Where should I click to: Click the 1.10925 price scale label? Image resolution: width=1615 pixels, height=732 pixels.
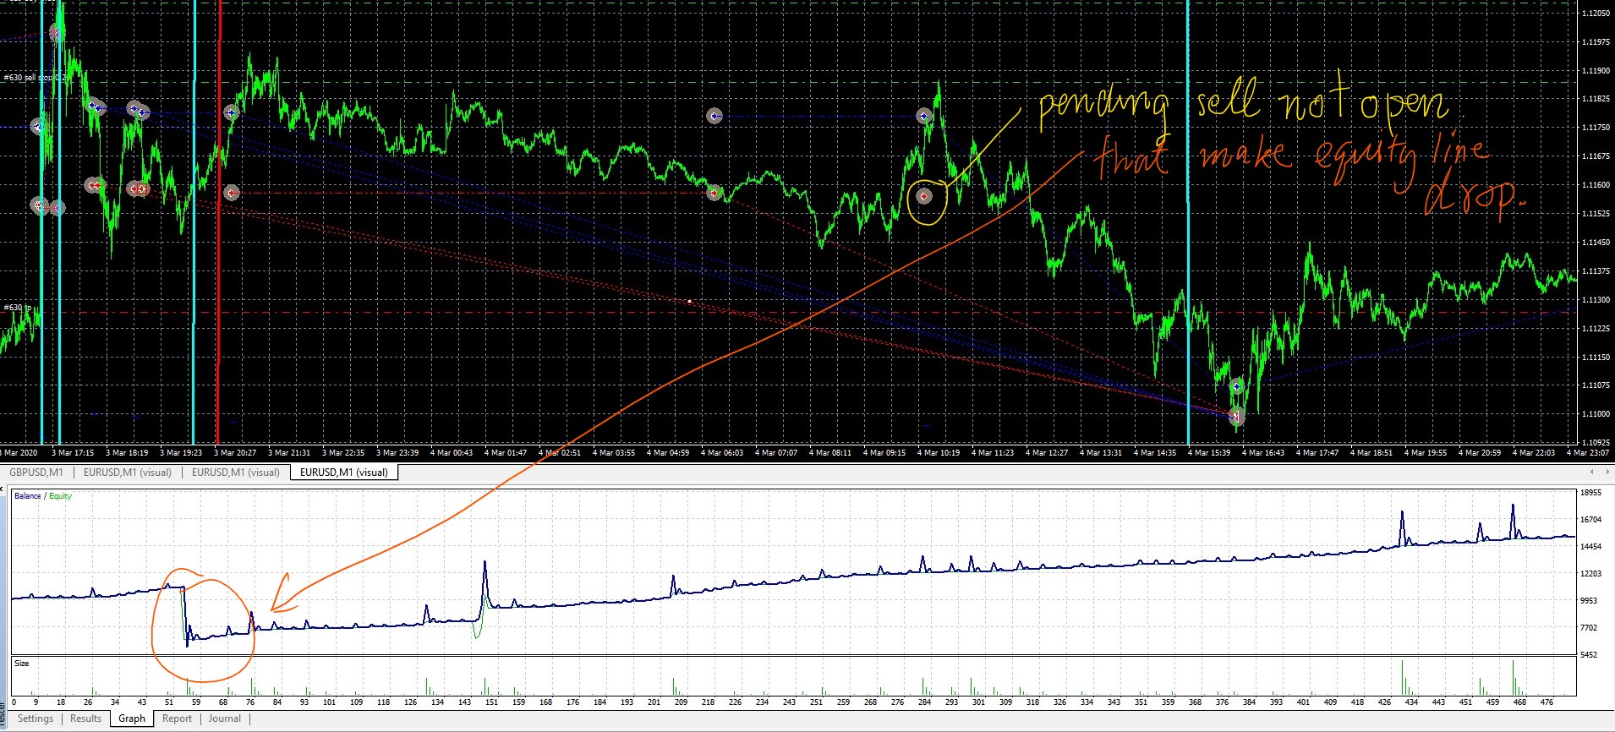click(1596, 442)
